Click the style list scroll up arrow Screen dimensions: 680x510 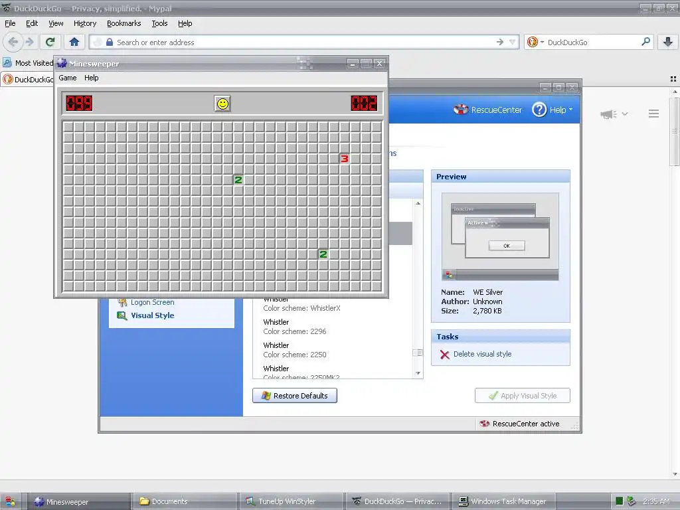tap(418, 203)
